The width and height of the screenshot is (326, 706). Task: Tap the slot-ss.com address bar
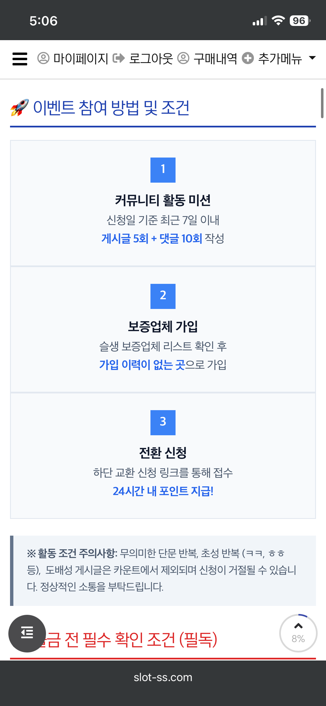(x=163, y=677)
